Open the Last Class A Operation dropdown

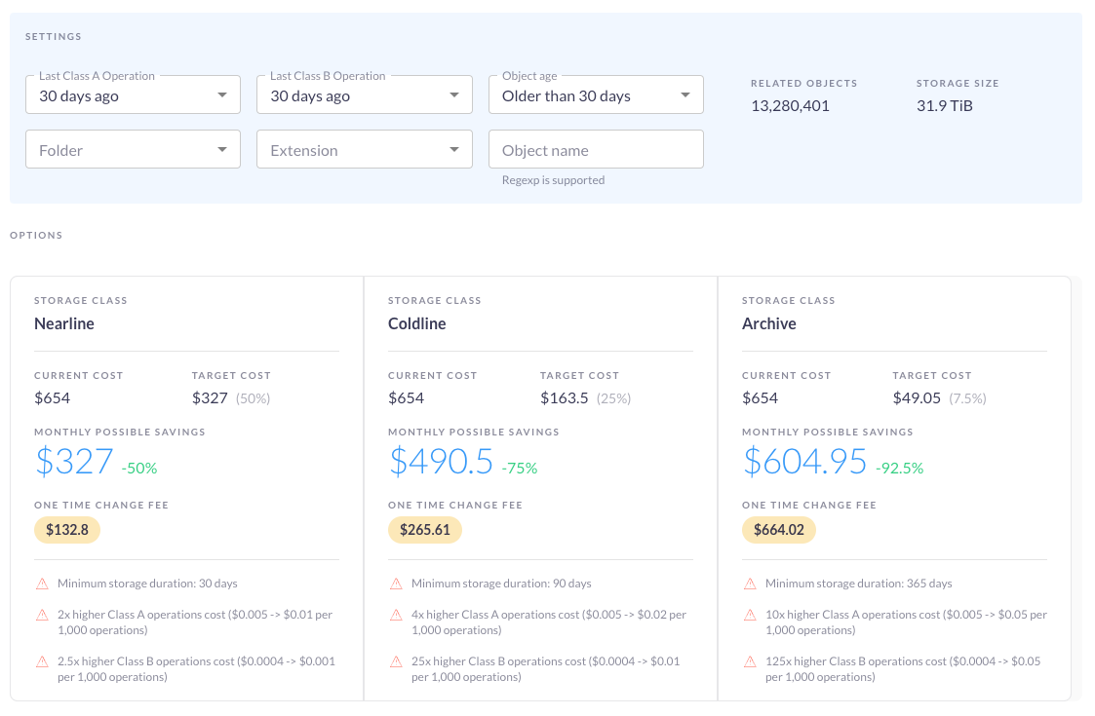133,94
